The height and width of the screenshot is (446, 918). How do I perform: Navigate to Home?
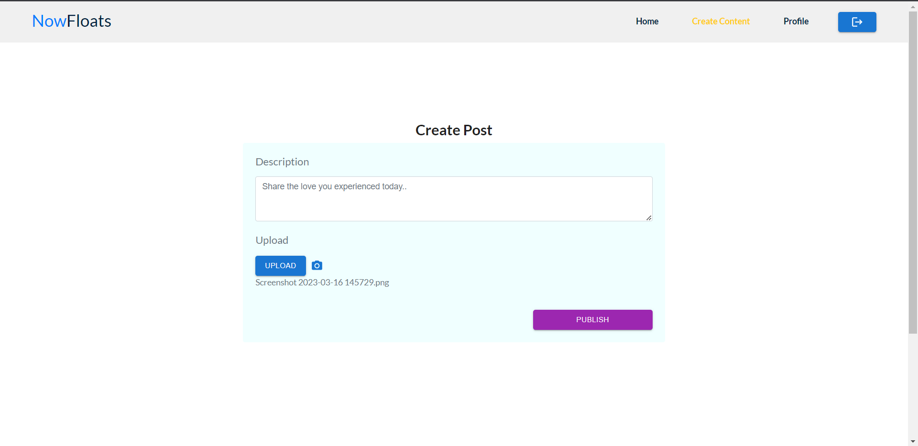coord(647,21)
